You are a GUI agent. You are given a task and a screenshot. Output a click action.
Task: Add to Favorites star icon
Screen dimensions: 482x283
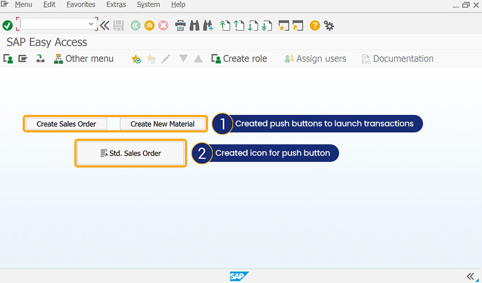tap(136, 59)
